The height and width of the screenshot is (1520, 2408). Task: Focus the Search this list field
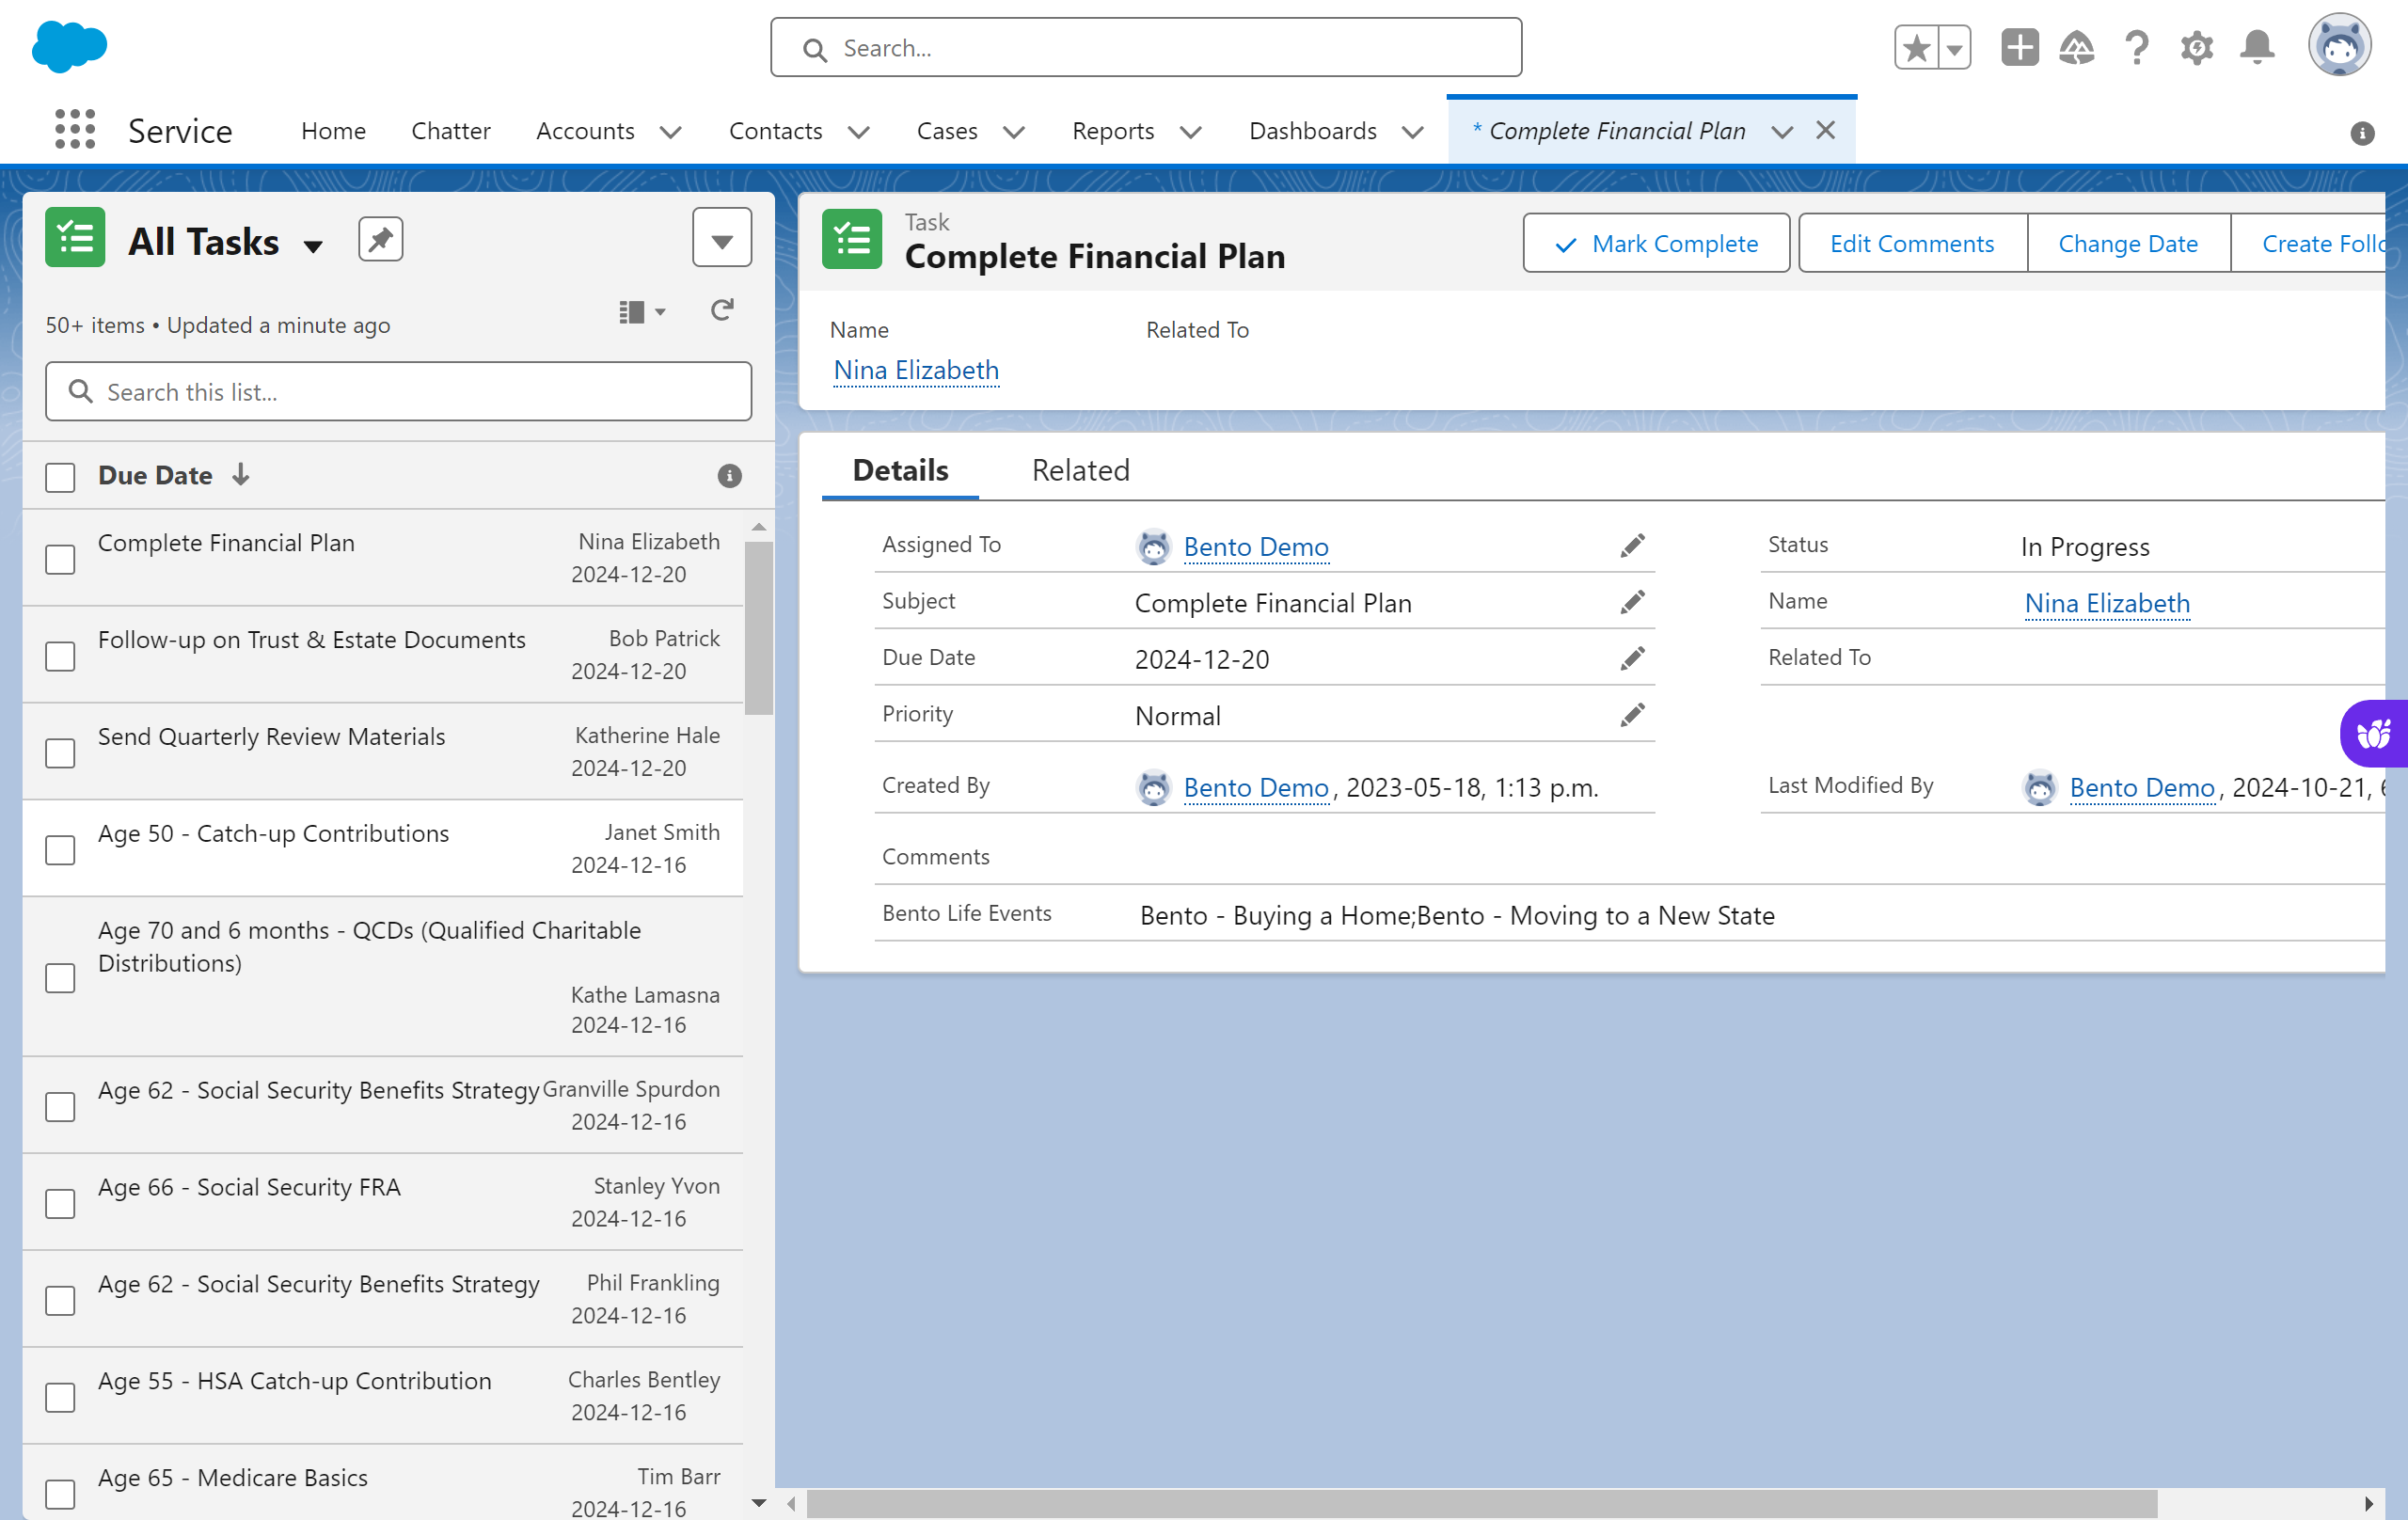coord(398,392)
